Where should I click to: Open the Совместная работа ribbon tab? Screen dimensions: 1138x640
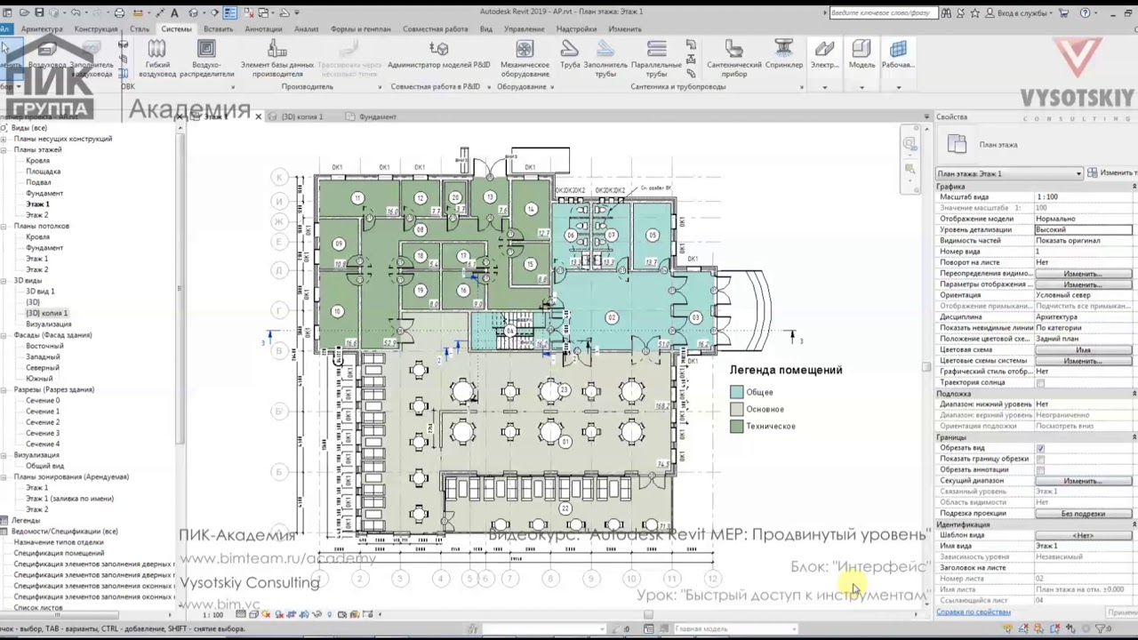click(436, 28)
